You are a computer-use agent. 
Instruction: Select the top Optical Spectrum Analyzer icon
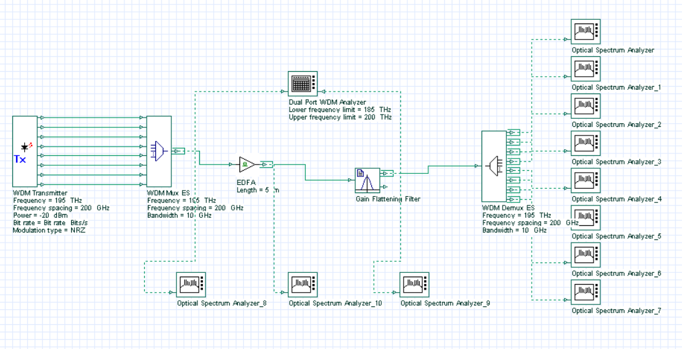pos(586,32)
